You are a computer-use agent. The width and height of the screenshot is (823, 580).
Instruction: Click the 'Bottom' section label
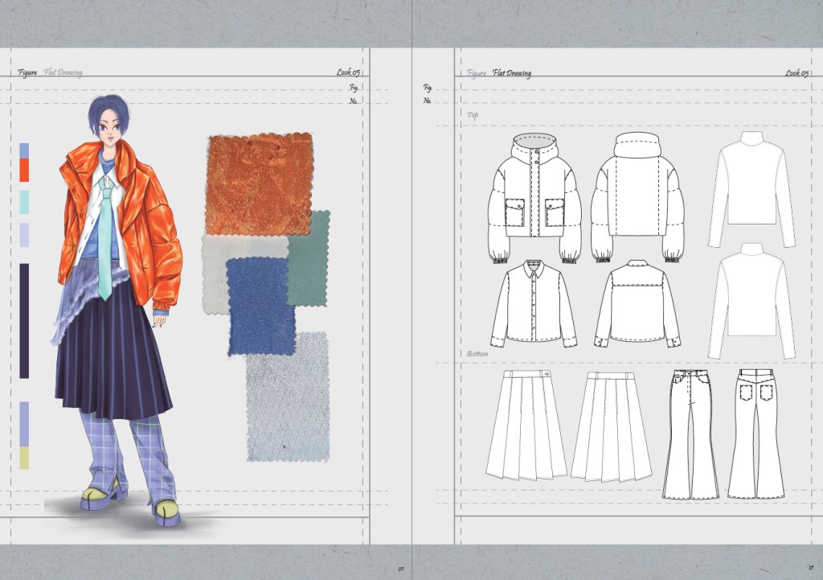tap(477, 354)
